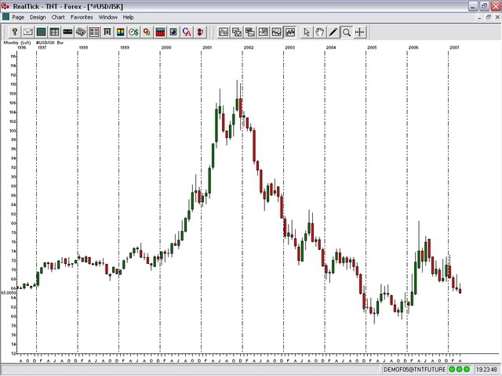502x376 pixels.
Task: Click the 19:23:48 clock in status bar
Action: 486,370
